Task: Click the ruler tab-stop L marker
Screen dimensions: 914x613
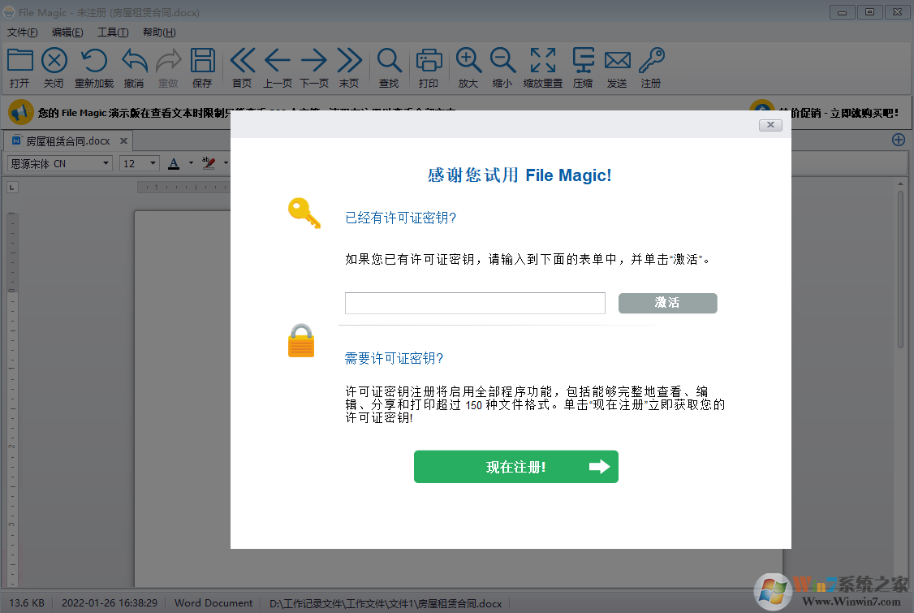Action: (12, 188)
